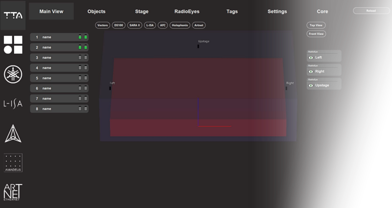Click the Right marker in stage view
The height and width of the screenshot is (208, 392).
286,88
